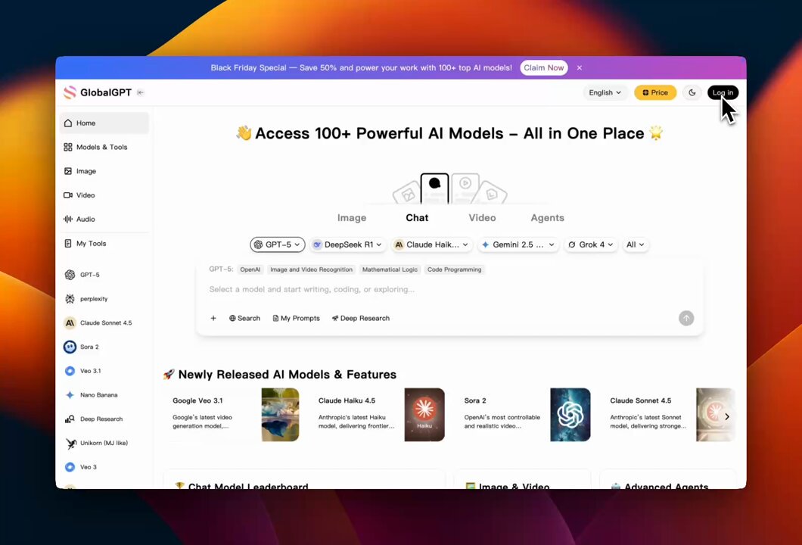This screenshot has width=802, height=545.
Task: Focus the chat prompt input field
Action: tap(449, 290)
